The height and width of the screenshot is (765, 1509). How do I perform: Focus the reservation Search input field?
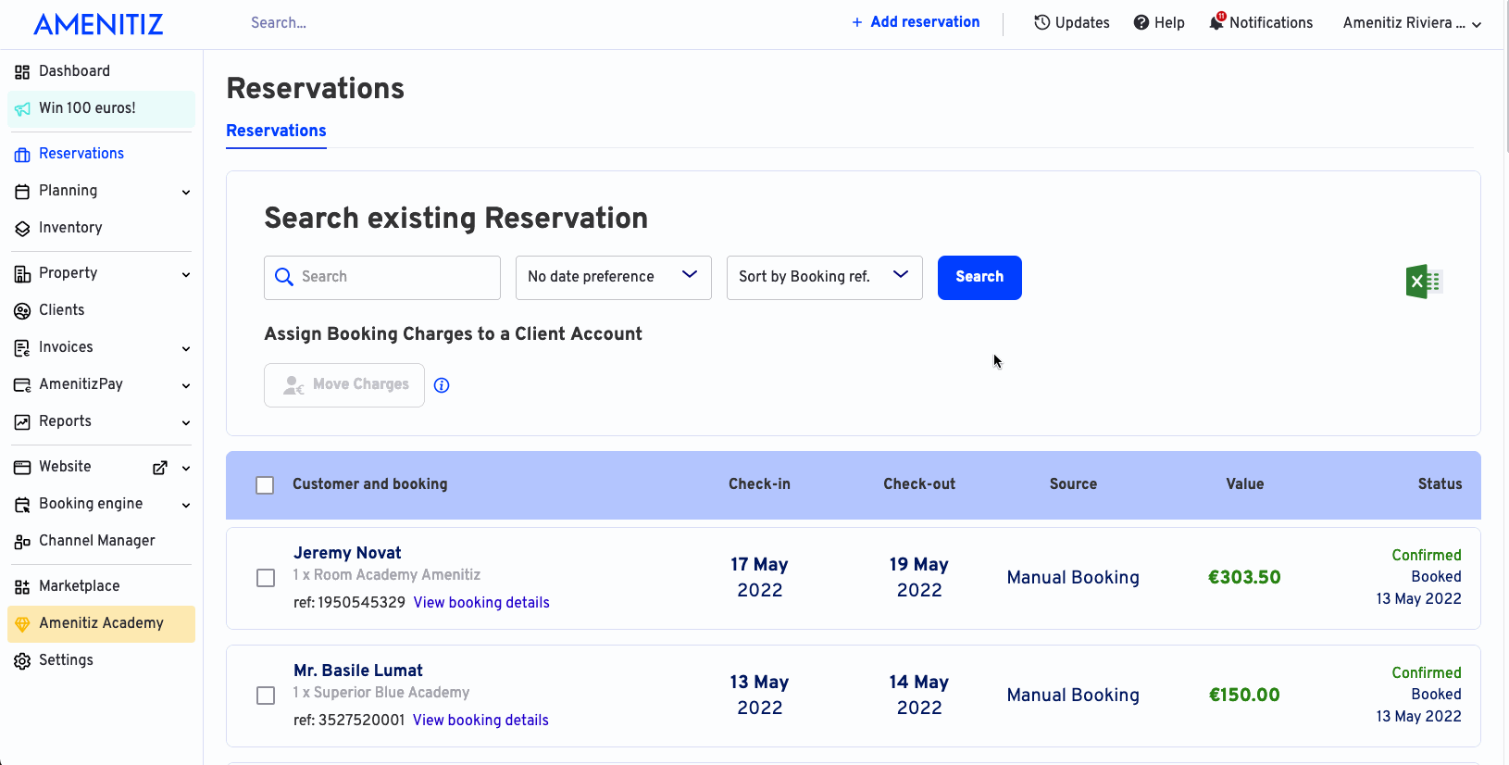(381, 278)
